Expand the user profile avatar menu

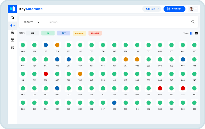[x=193, y=9]
